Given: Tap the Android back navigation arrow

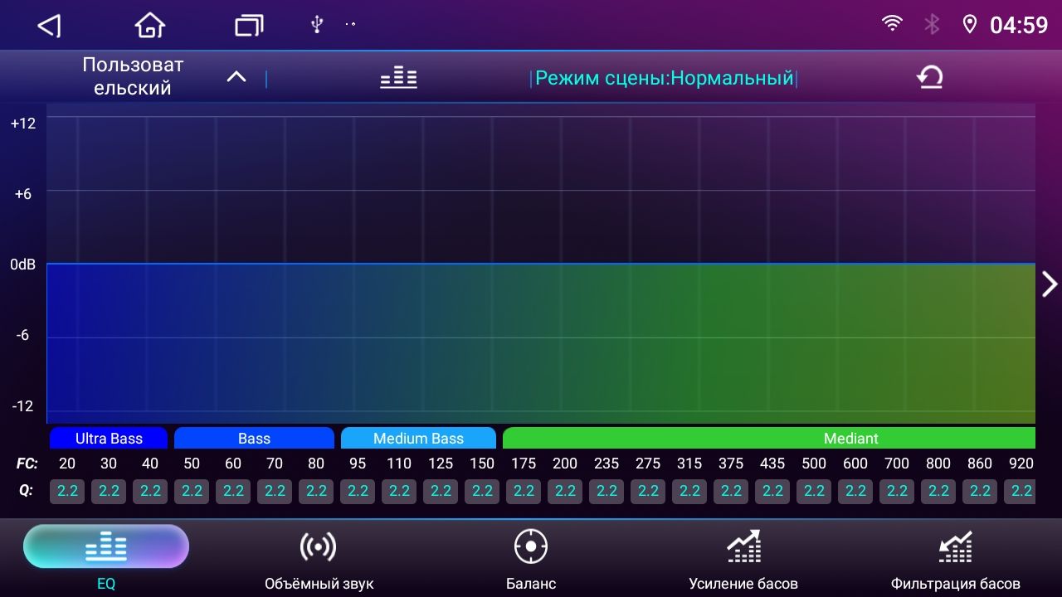Looking at the screenshot, I should [x=50, y=26].
